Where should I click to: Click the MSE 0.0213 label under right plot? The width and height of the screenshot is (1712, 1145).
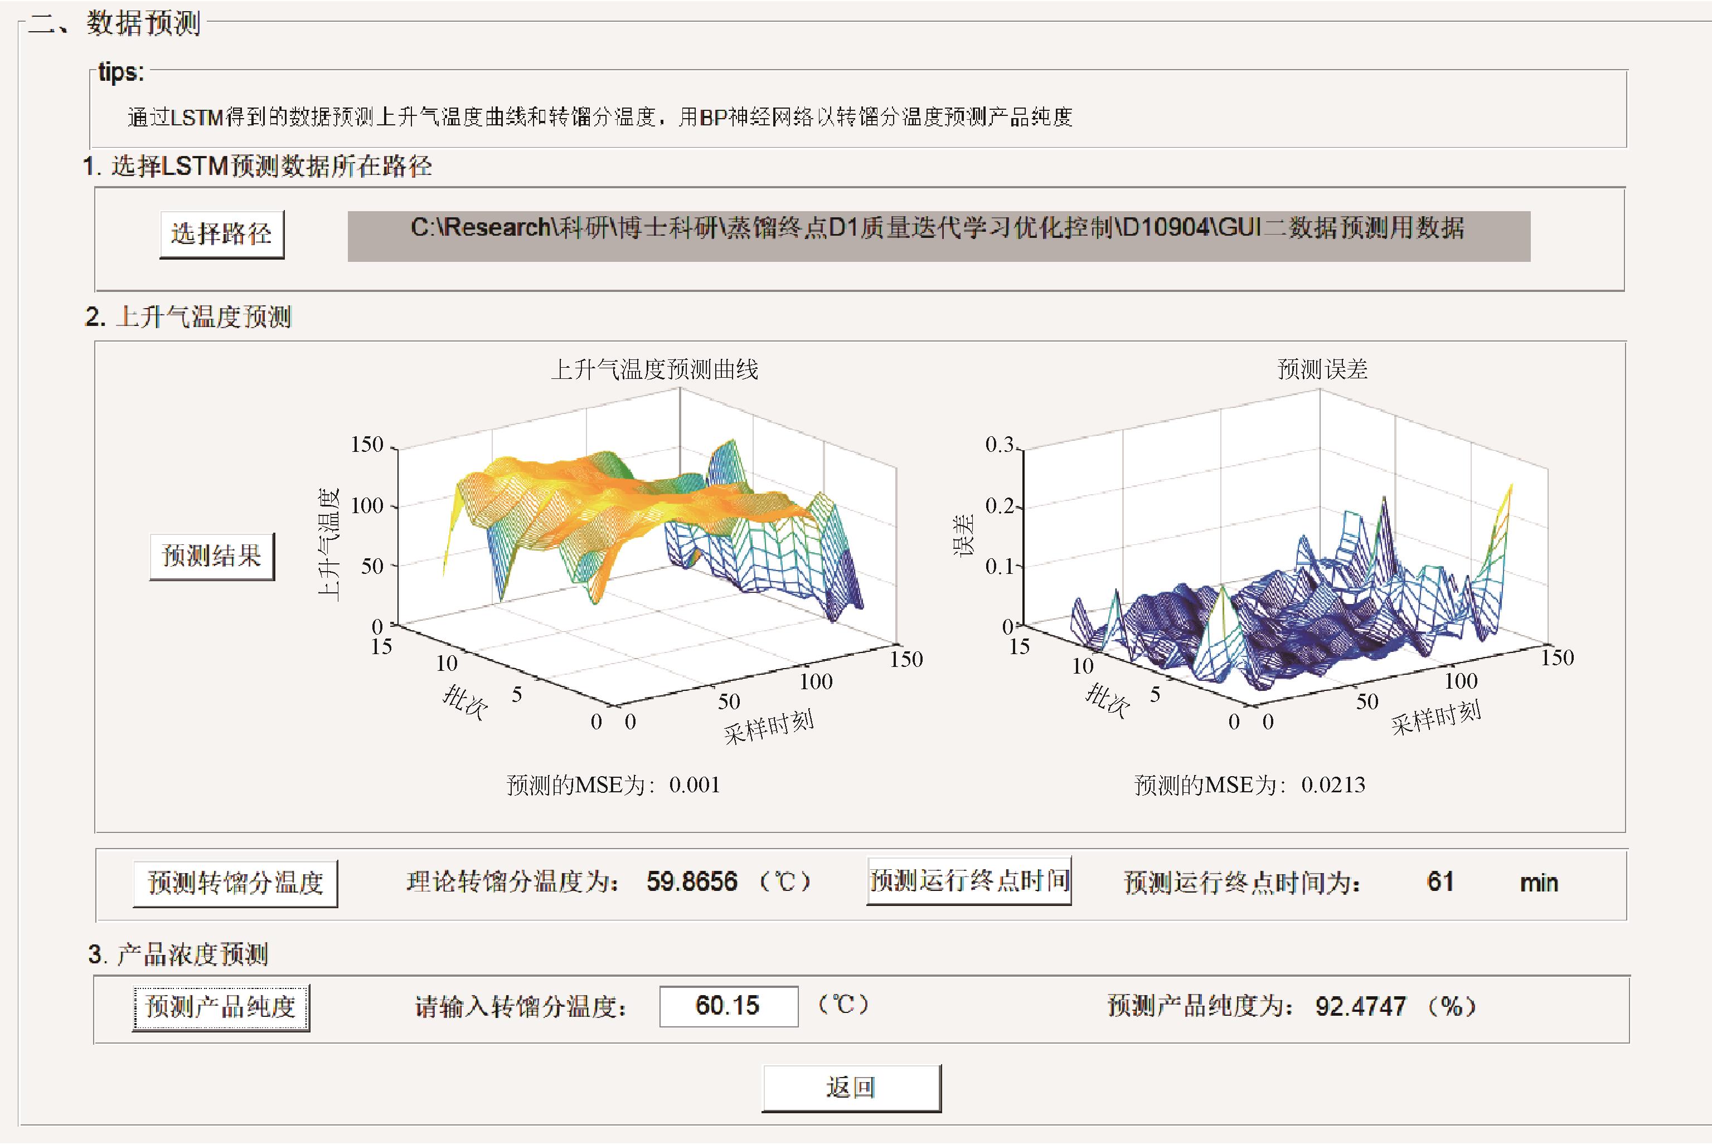(x=1249, y=785)
